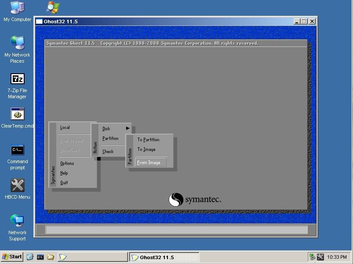Screen dimensions: 353x264
Task: Maximize the Ghost32 11.5 window
Action: click(x=304, y=21)
